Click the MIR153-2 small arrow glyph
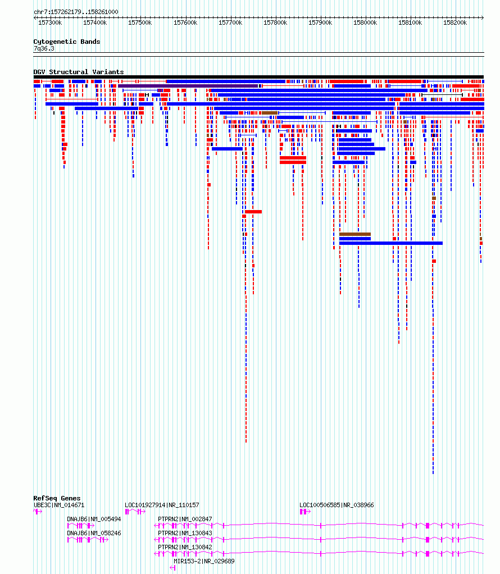The height and width of the screenshot is (574, 500). coord(172,568)
